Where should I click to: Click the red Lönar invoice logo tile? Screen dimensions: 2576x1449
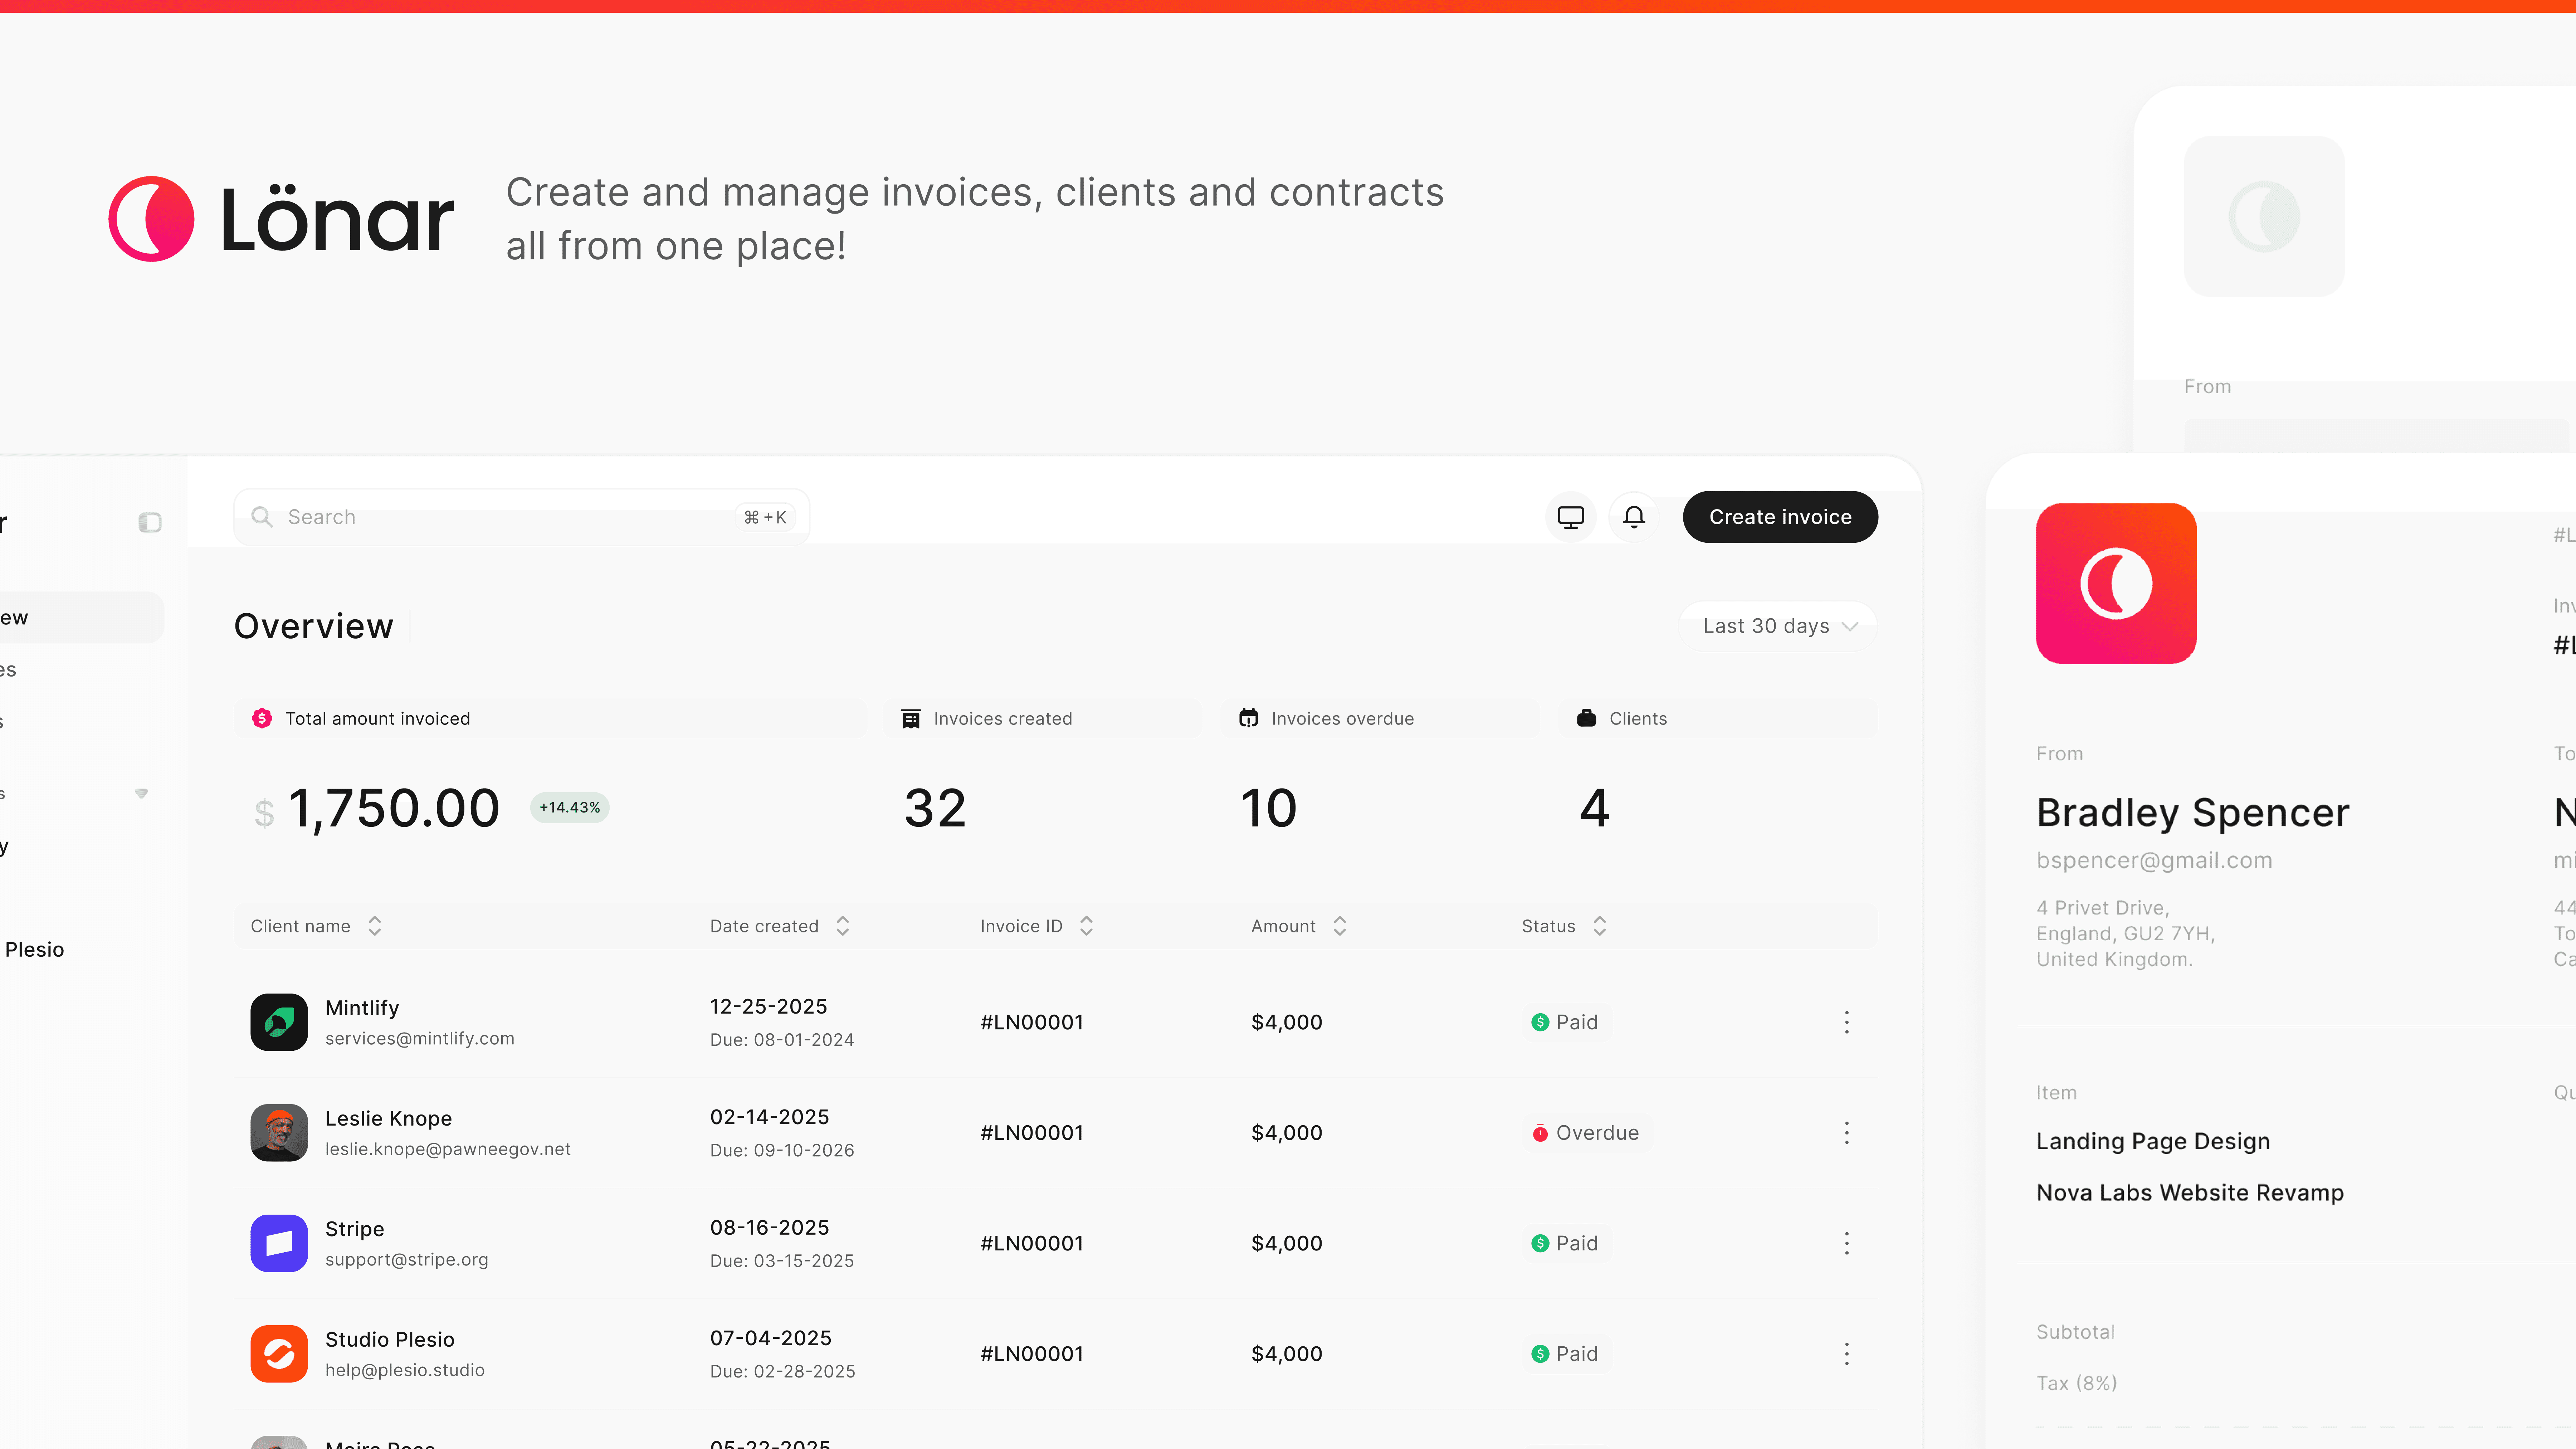(2116, 583)
